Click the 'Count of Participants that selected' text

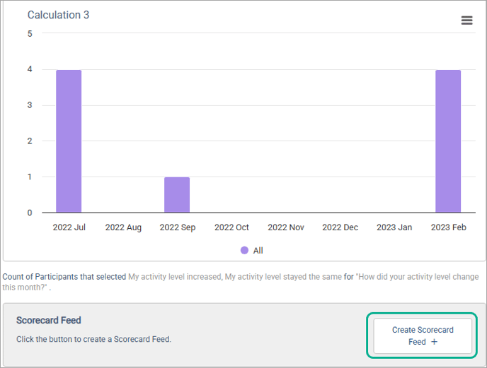64,277
